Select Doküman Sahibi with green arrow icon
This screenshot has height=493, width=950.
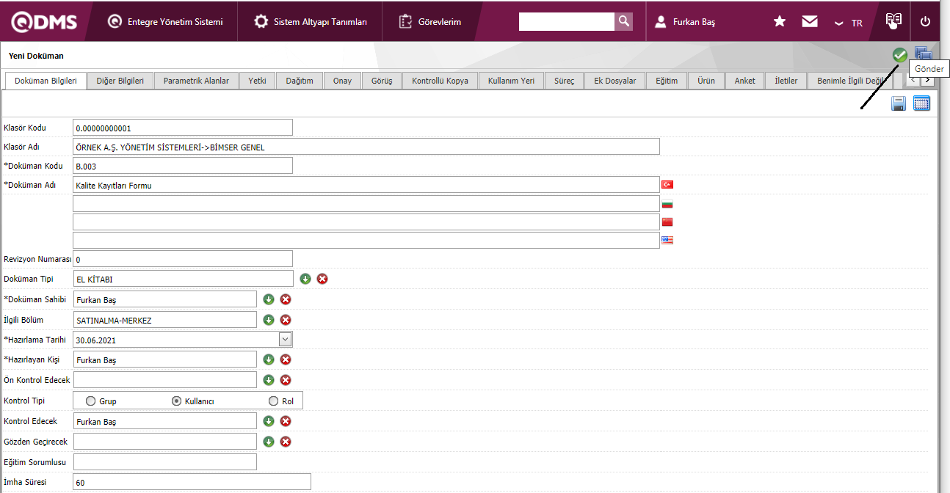[269, 299]
